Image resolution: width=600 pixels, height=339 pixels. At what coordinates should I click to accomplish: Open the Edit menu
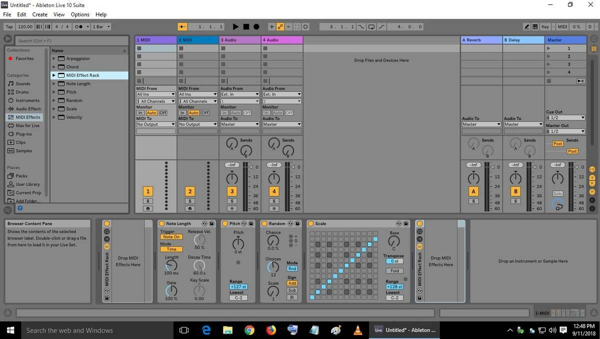click(21, 14)
